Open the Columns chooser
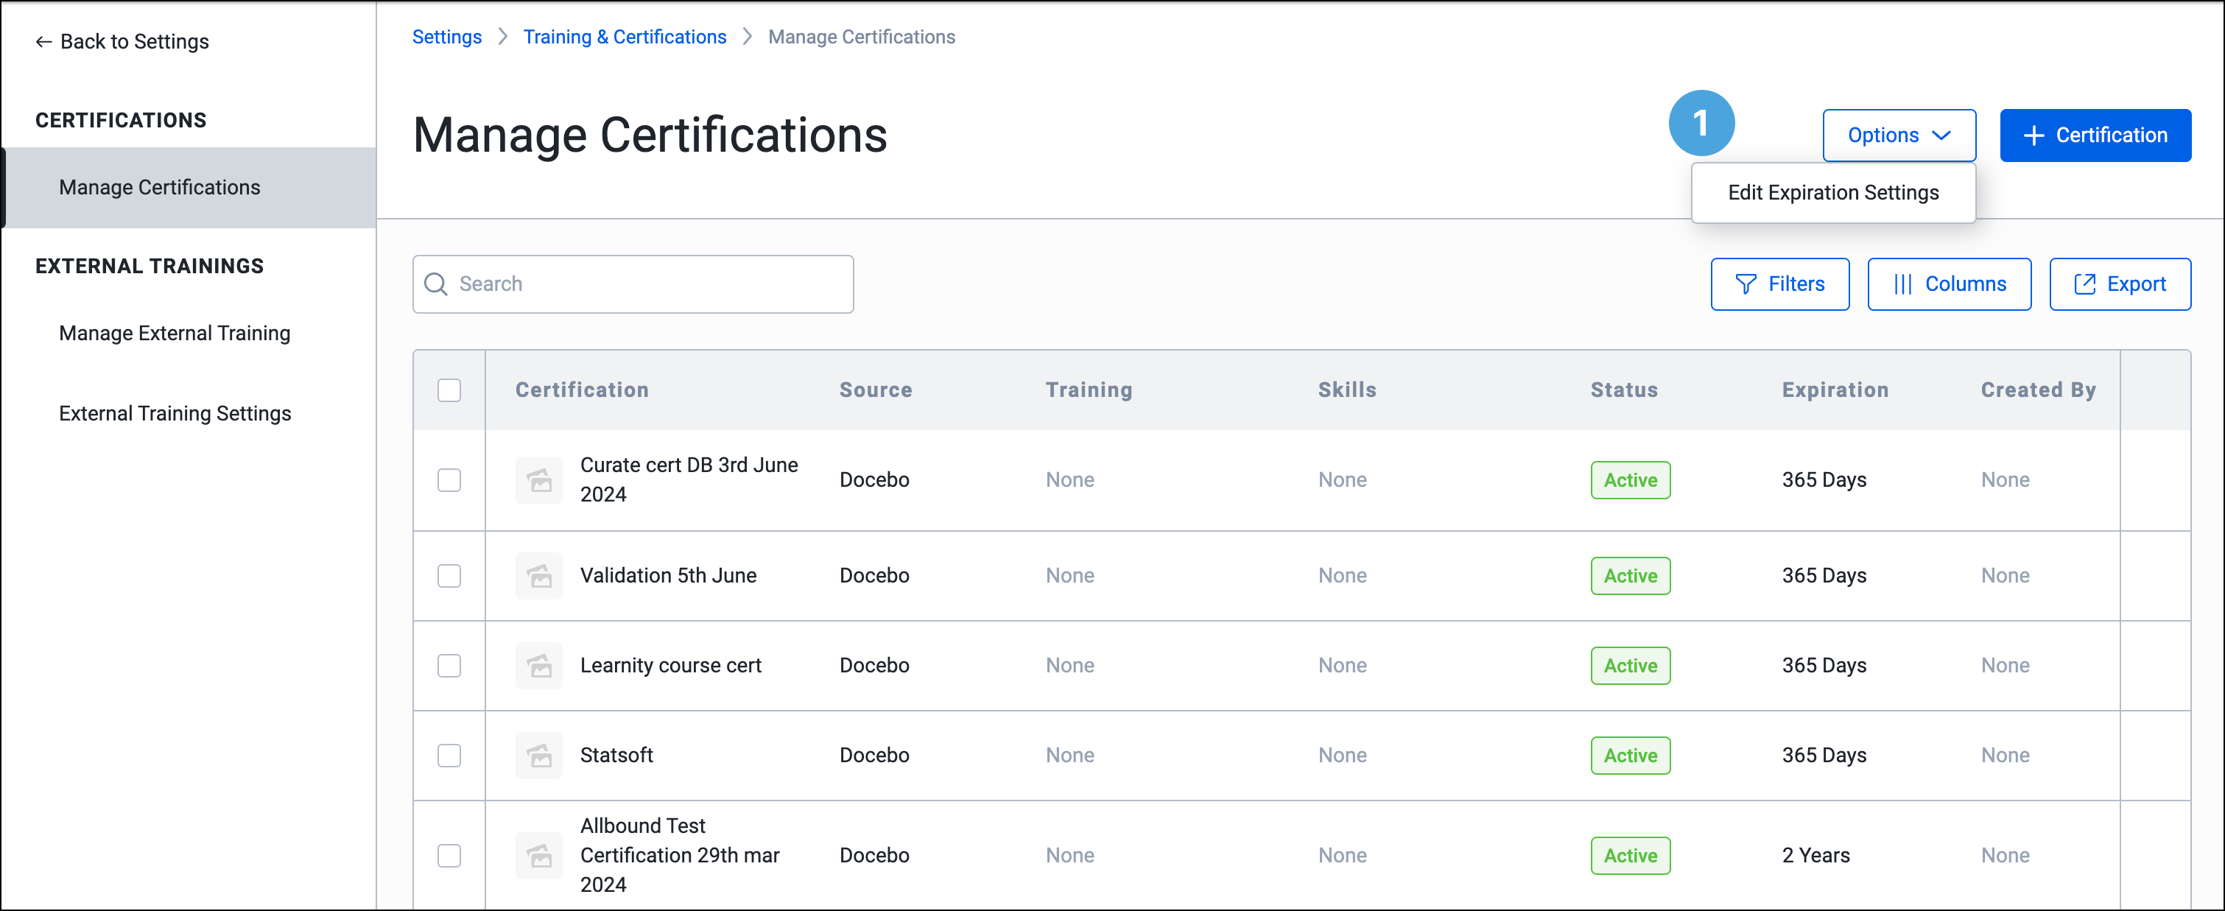 point(1949,284)
